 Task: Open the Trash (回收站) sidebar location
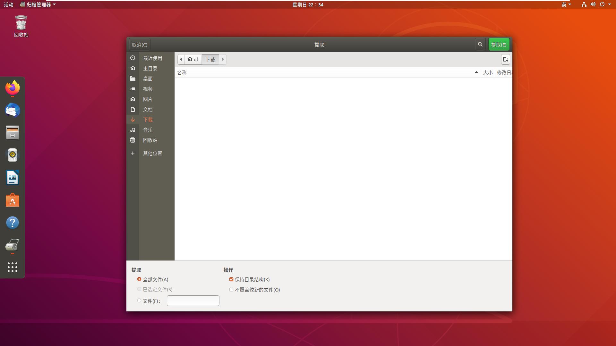pos(150,140)
